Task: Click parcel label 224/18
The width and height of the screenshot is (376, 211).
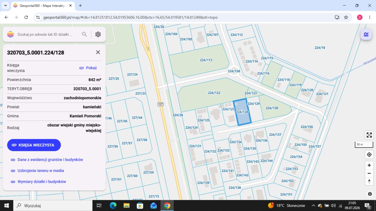Action: click(320, 48)
